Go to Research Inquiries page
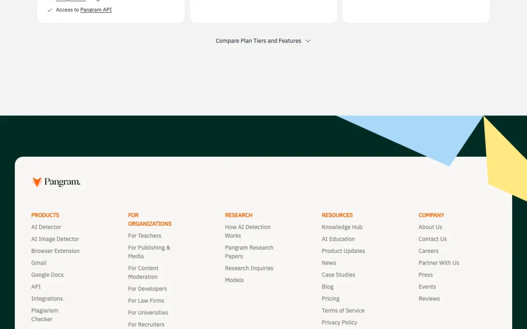The image size is (527, 329). pyautogui.click(x=249, y=268)
